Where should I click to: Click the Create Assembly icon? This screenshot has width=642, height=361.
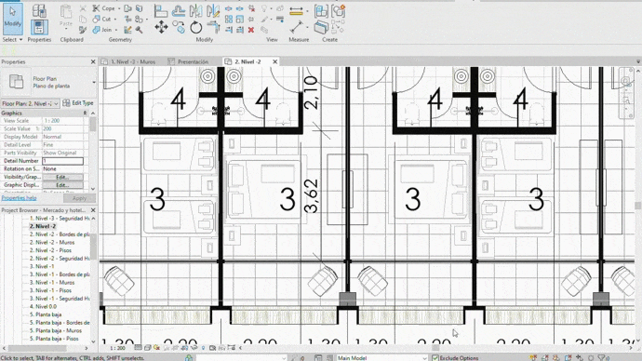point(321,11)
